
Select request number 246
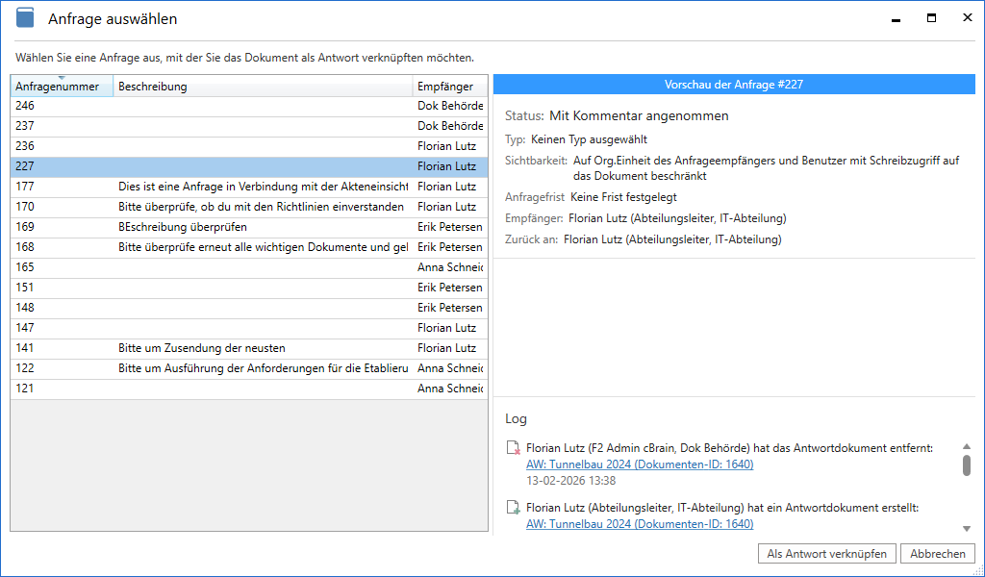(249, 106)
